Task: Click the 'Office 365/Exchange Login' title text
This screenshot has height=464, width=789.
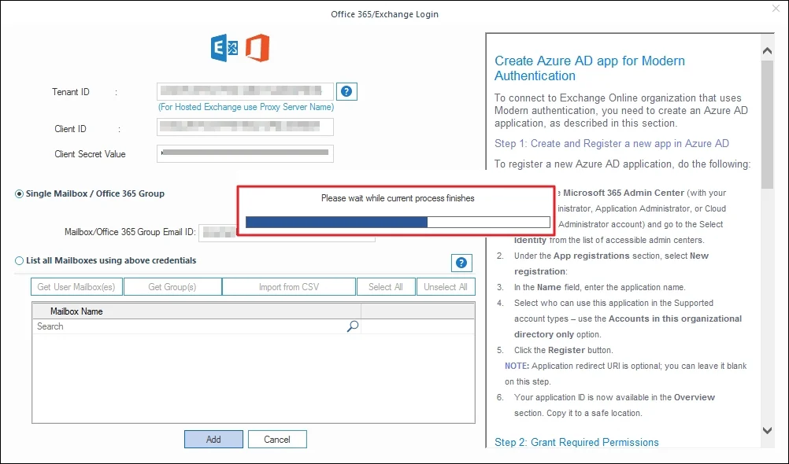Action: point(384,14)
